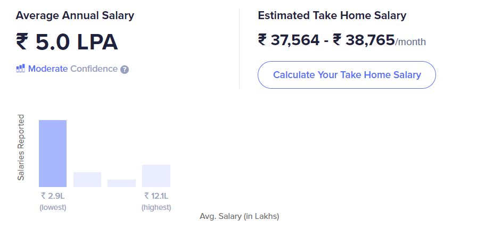Click the Estimated Take Home Salary heading
477x237 pixels.
pyautogui.click(x=332, y=15)
